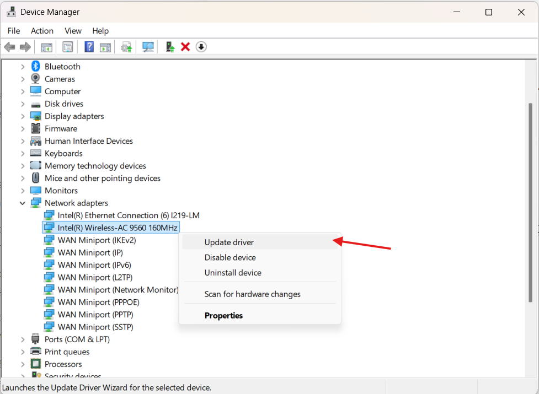Collapse the Network adapters category

click(x=23, y=203)
